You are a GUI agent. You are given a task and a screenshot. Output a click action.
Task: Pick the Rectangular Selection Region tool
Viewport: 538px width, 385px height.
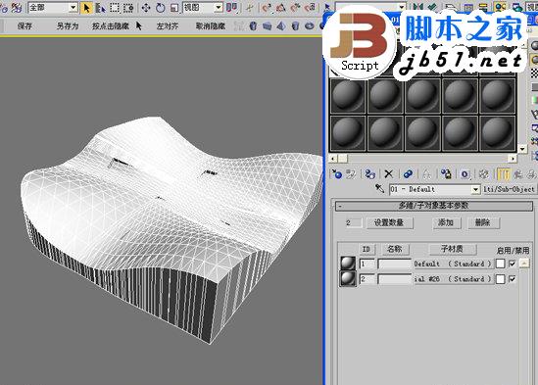(x=115, y=8)
